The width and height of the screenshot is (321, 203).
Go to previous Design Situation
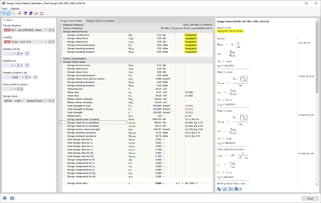(50, 30)
